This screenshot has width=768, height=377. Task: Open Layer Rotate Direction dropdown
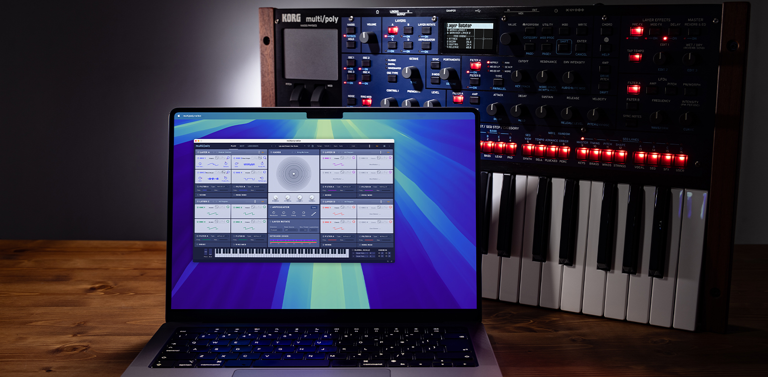coord(276,230)
